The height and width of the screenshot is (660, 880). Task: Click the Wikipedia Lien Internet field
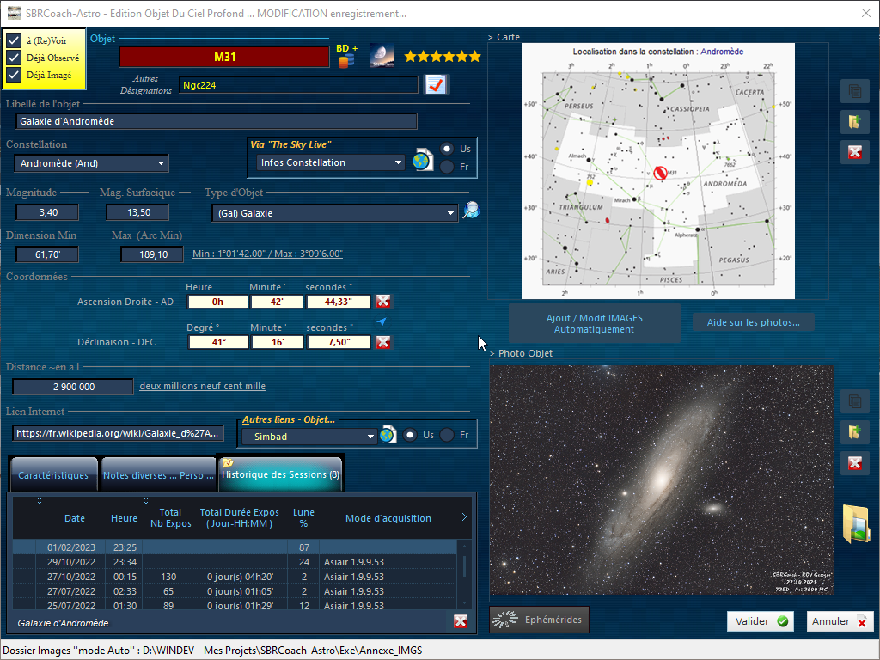[118, 433]
